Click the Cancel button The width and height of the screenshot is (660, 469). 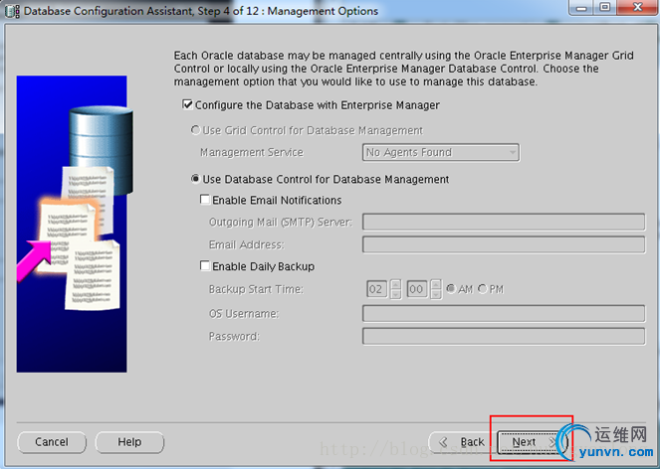(52, 442)
